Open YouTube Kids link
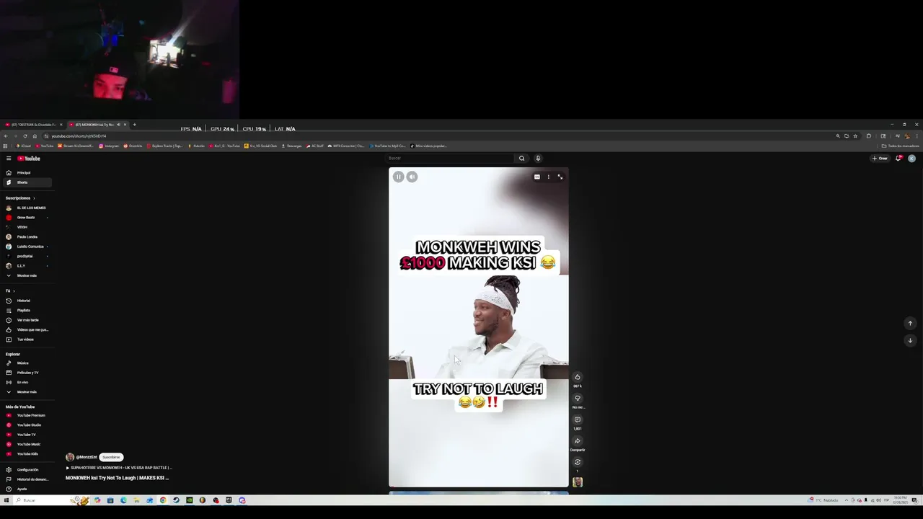 click(x=26, y=454)
